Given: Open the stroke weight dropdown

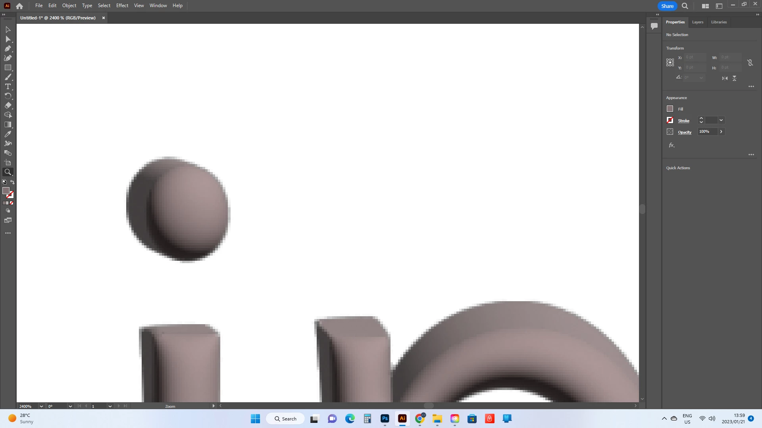Looking at the screenshot, I should coord(721,120).
